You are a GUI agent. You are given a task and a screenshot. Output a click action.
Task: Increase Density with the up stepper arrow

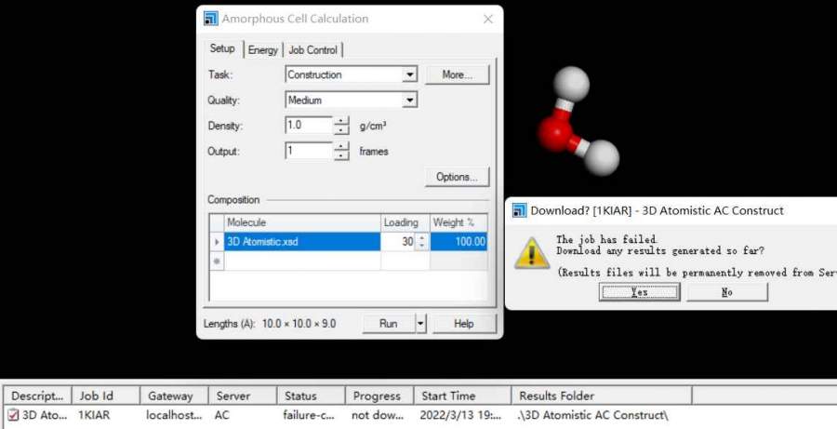[x=341, y=121]
